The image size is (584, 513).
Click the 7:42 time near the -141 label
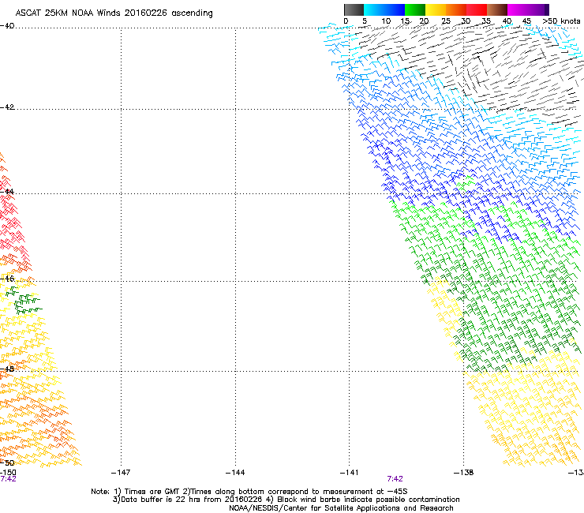(x=395, y=479)
